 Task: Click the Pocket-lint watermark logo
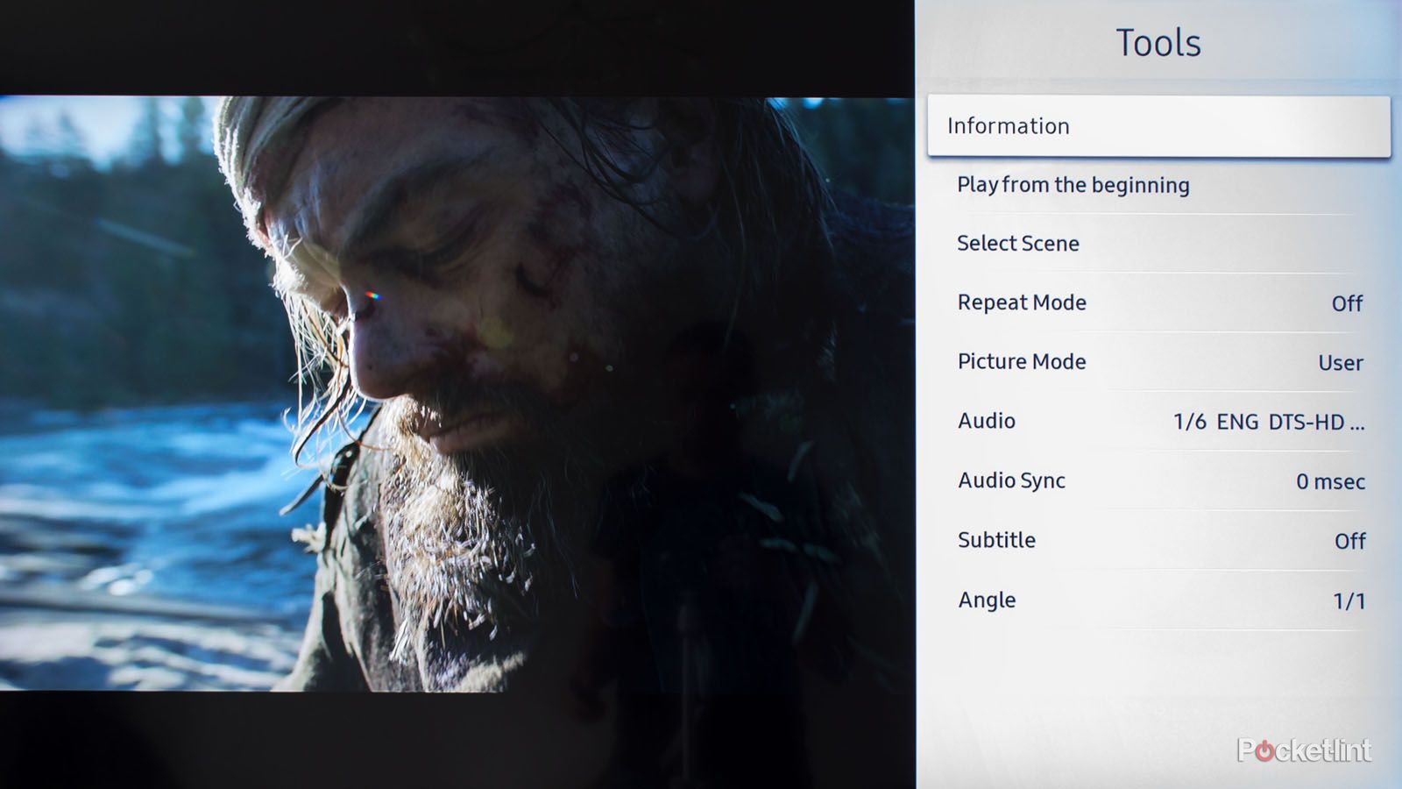click(x=1306, y=750)
